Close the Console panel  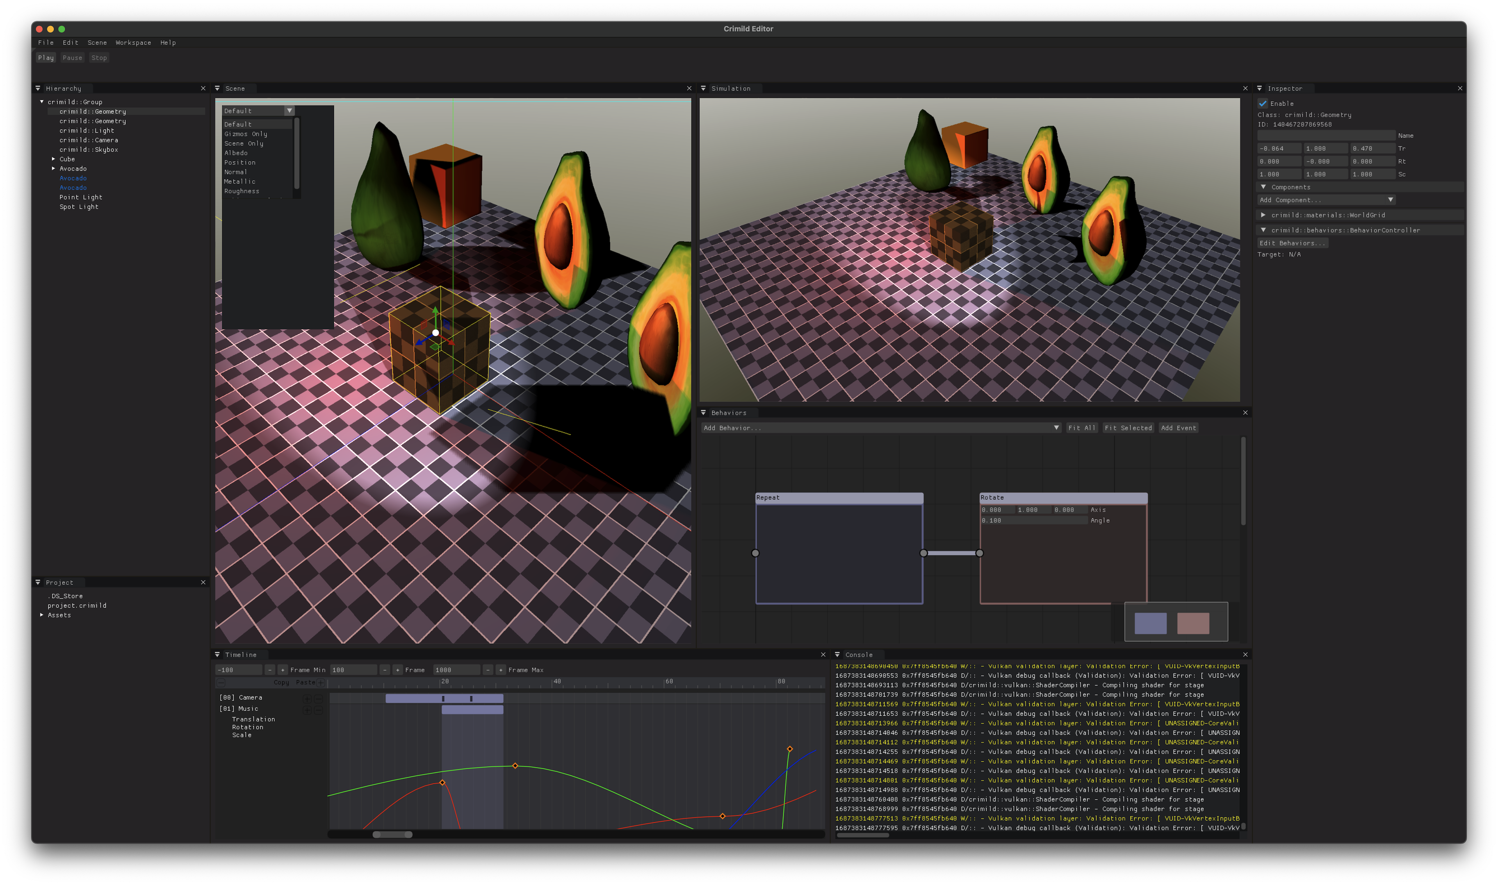(x=1245, y=655)
